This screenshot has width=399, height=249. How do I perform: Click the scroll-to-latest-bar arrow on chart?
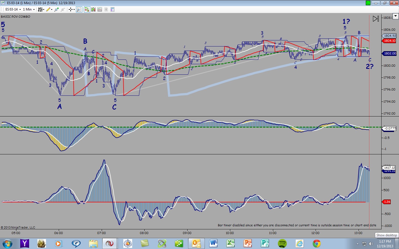coord(376,19)
